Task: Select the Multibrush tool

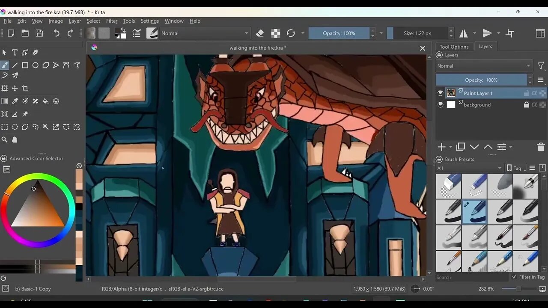Action: coord(15,76)
